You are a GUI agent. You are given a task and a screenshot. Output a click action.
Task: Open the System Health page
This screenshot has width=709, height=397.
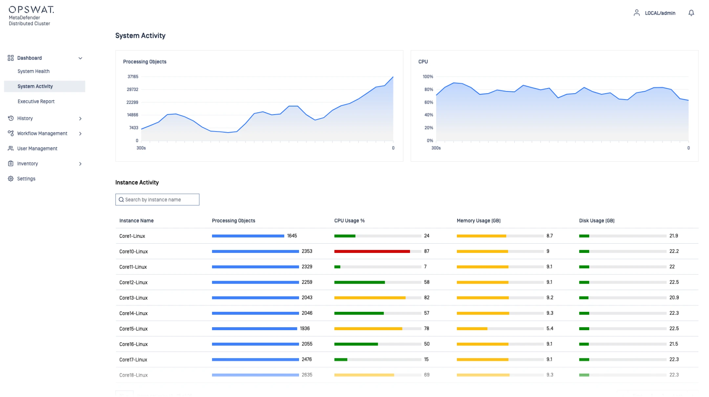pyautogui.click(x=33, y=71)
